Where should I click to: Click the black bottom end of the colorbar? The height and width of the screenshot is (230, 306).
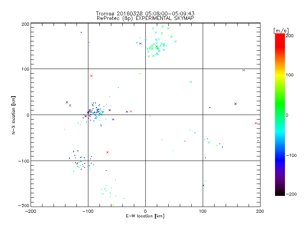pos(280,193)
